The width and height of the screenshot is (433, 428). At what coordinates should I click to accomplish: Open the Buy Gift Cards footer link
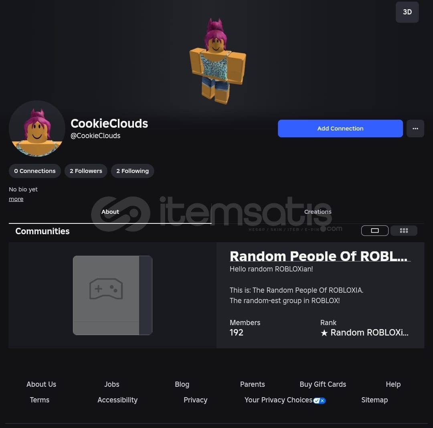[x=323, y=384]
